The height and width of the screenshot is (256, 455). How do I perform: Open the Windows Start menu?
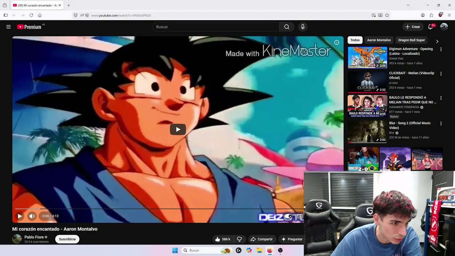tap(175, 250)
